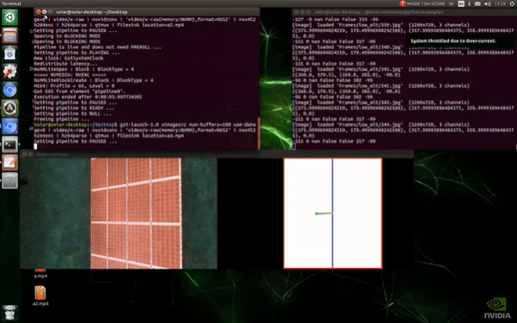Open the red power-mode indicator in top bar
Image resolution: width=517 pixels, height=323 pixels.
[402, 3]
